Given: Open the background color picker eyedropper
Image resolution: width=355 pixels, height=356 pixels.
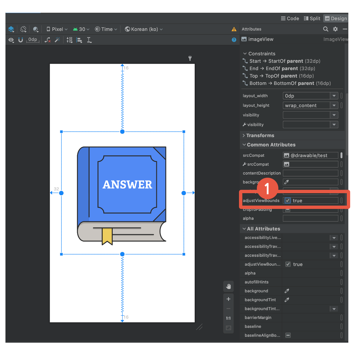Looking at the screenshot, I should pos(287,182).
